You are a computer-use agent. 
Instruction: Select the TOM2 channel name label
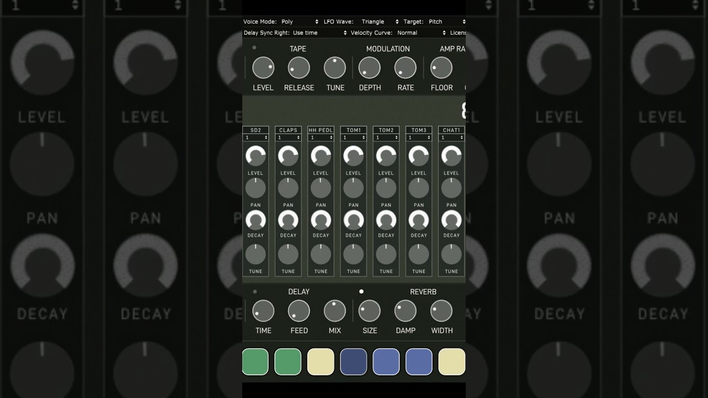(386, 130)
